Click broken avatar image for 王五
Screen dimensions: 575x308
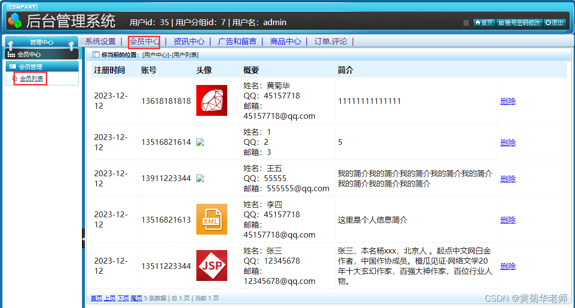[x=200, y=179]
